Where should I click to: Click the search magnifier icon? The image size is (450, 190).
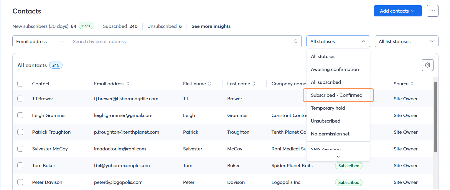point(296,41)
